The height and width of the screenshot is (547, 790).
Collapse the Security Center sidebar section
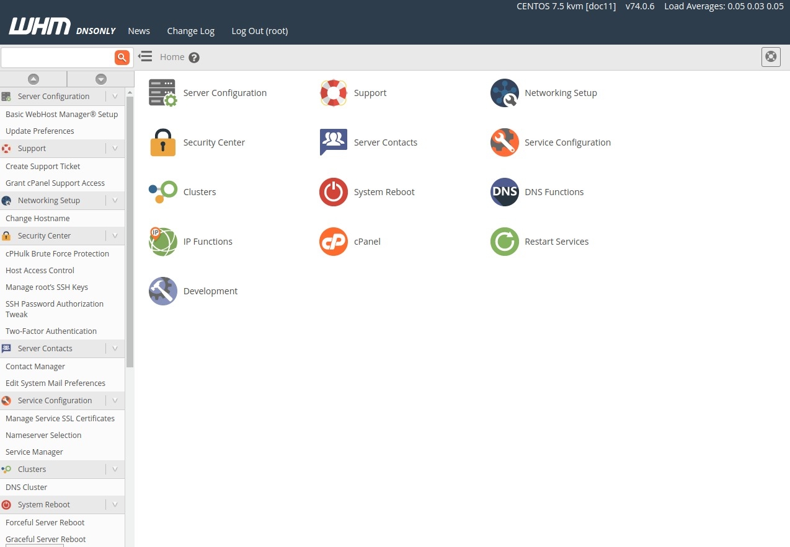(115, 236)
